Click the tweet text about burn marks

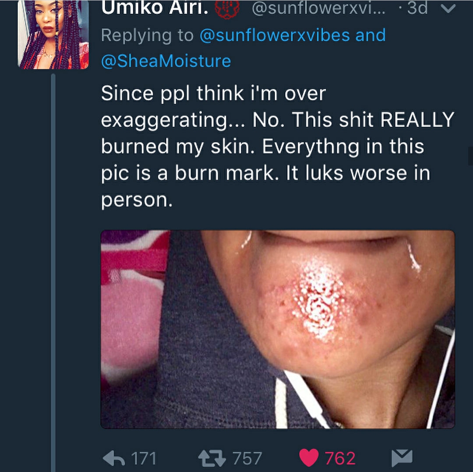tap(278, 146)
